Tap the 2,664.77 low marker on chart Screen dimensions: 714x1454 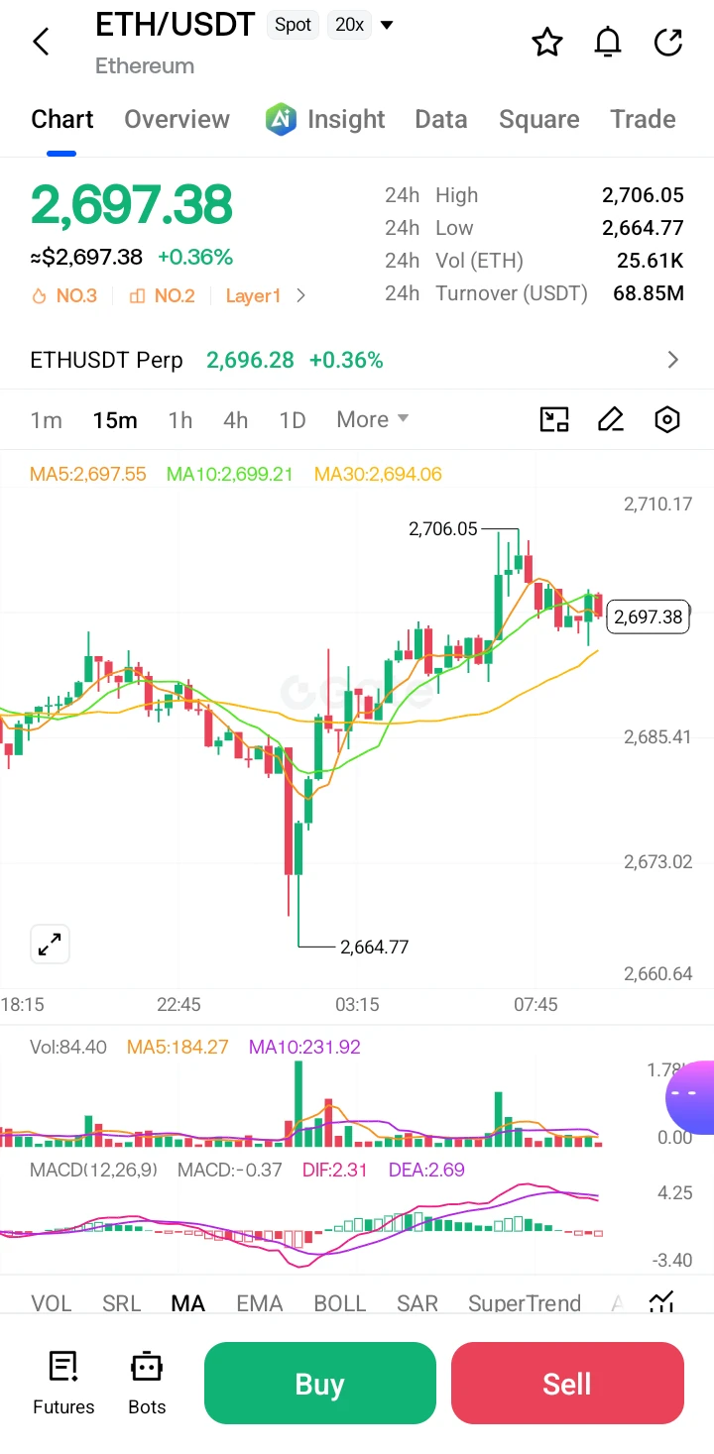tap(374, 947)
